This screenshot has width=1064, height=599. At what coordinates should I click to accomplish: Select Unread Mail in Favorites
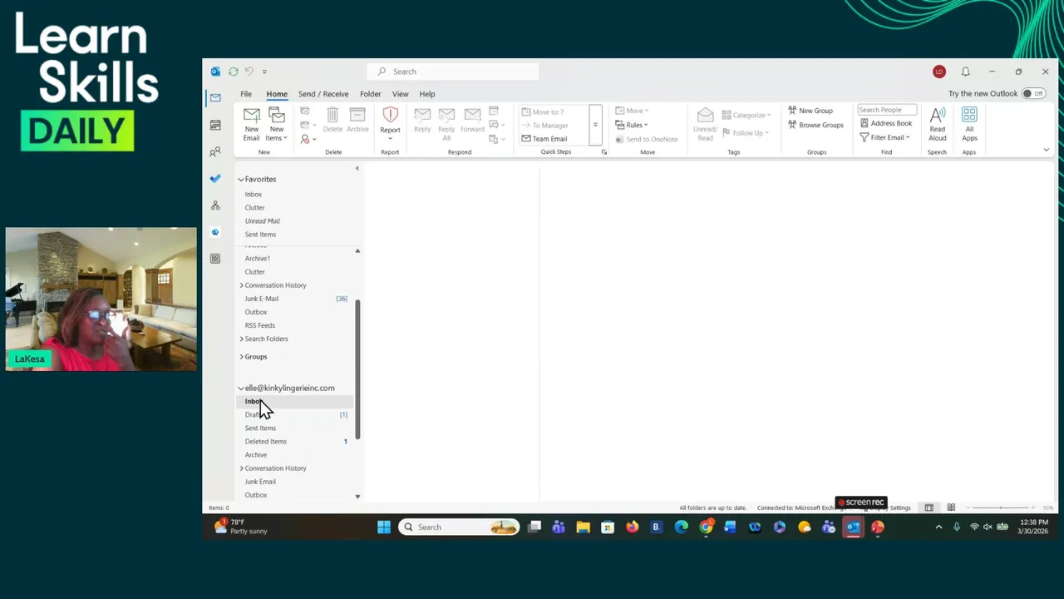263,220
